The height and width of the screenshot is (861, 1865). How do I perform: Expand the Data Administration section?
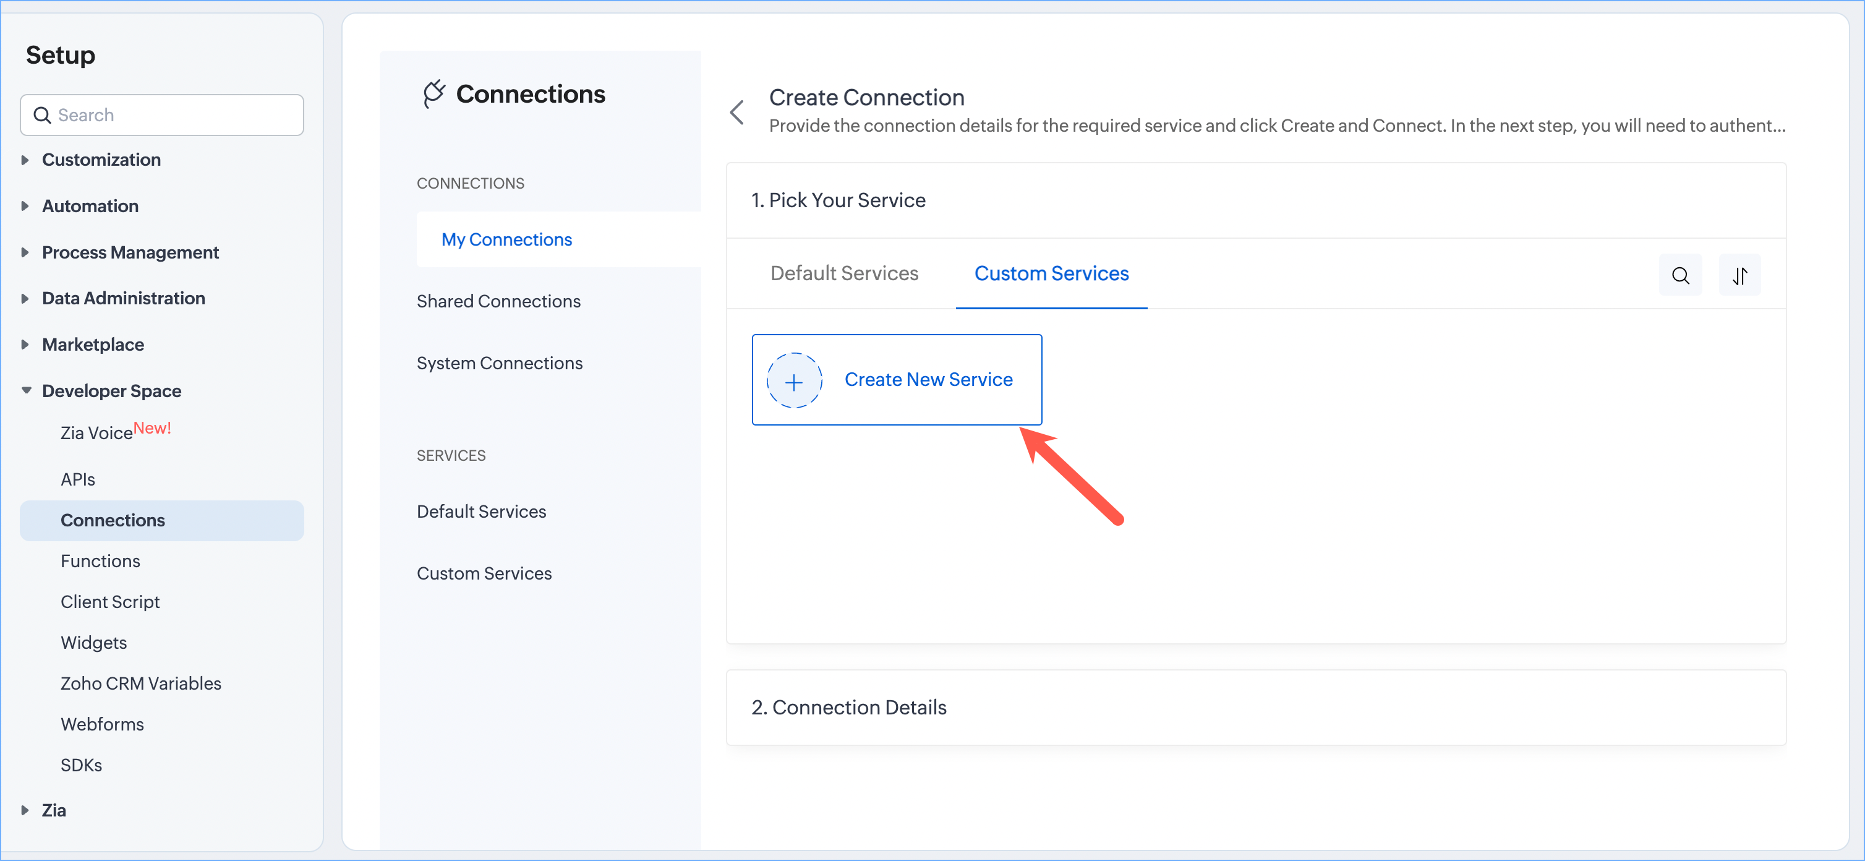25,298
